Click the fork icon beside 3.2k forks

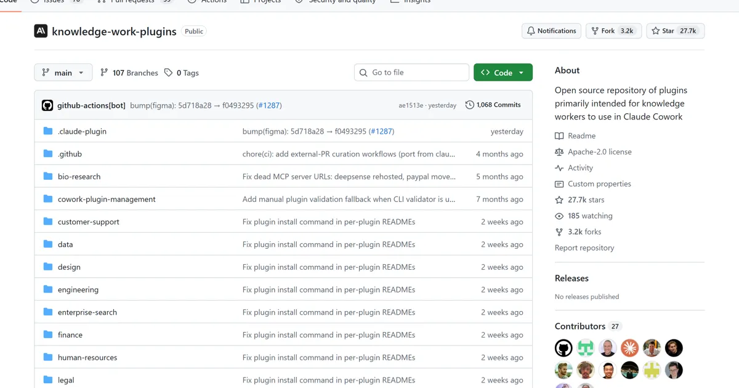(559, 232)
